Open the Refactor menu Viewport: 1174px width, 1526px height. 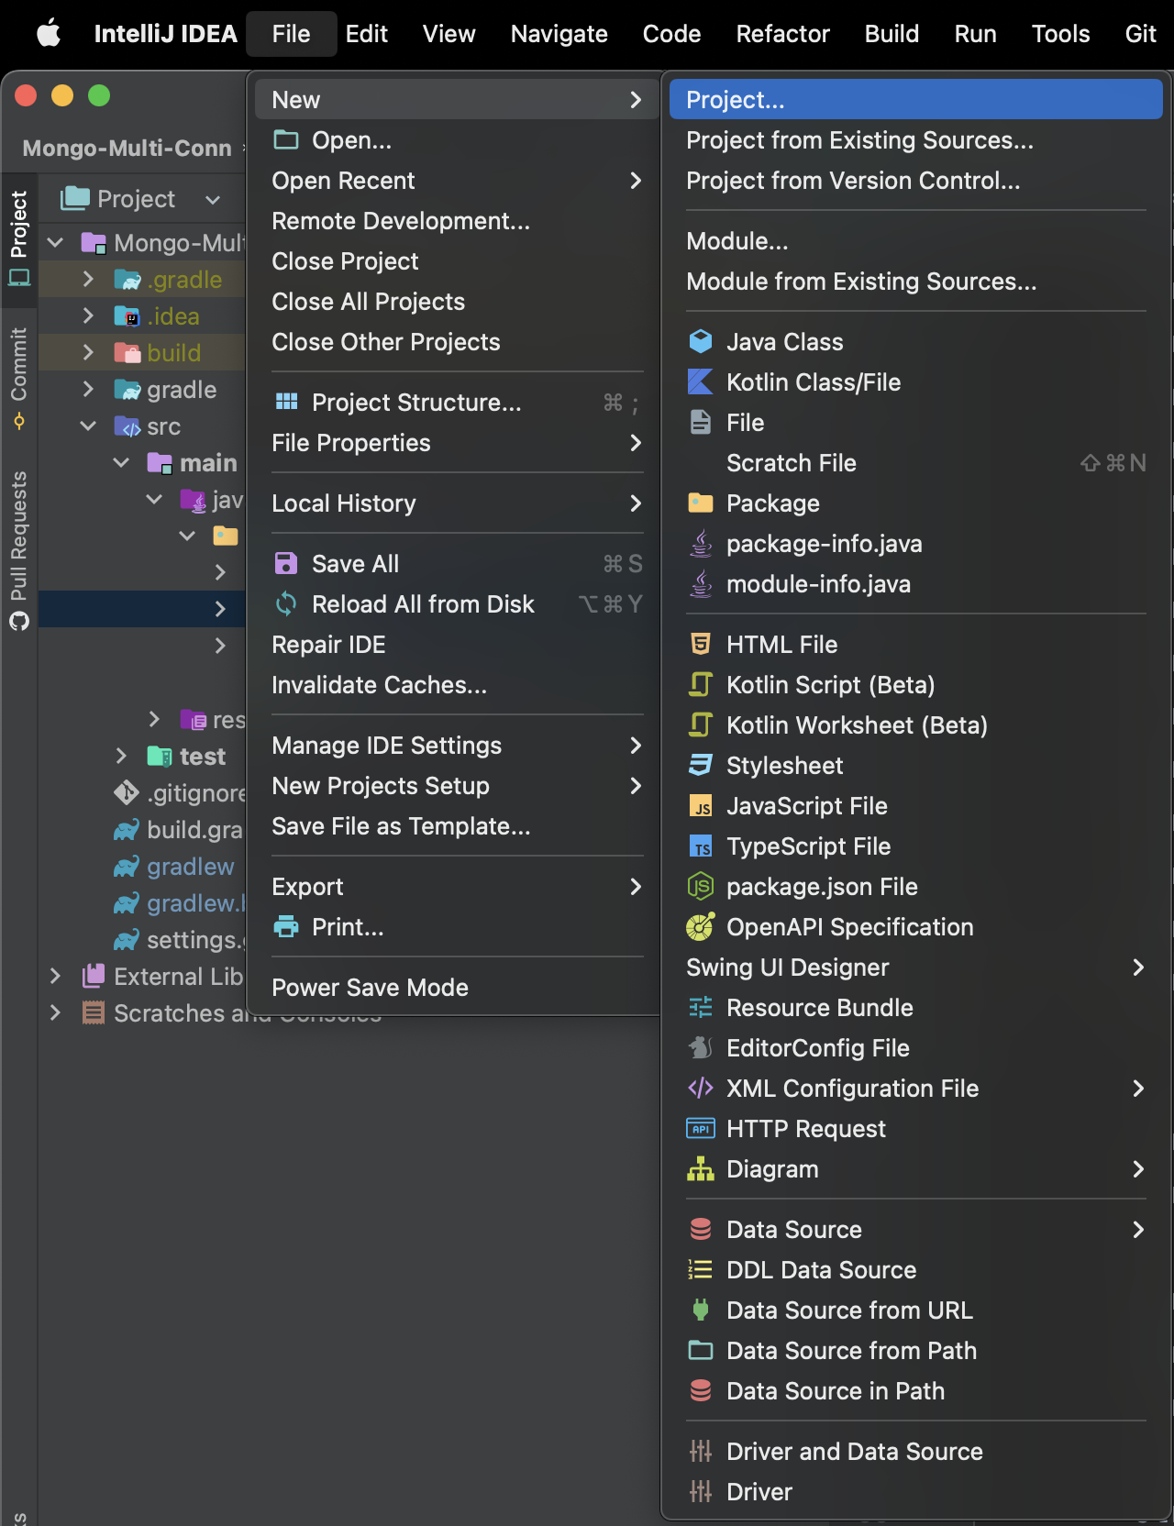tap(783, 34)
